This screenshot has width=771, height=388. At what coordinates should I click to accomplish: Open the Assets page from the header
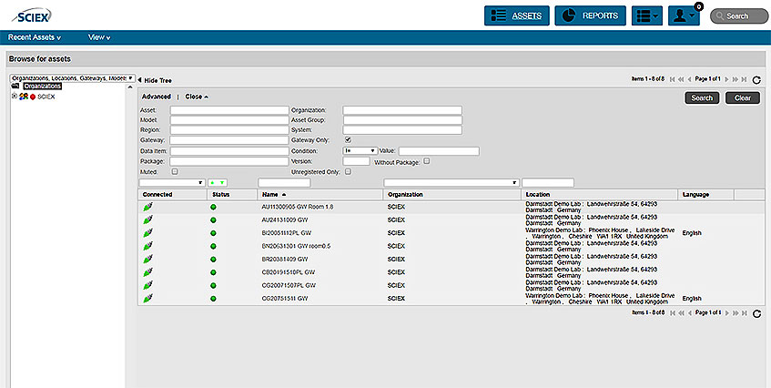516,15
